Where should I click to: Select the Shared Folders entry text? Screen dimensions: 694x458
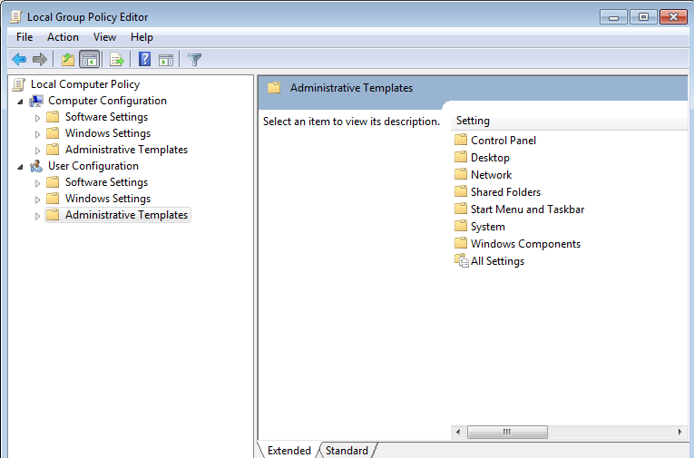[x=505, y=192]
